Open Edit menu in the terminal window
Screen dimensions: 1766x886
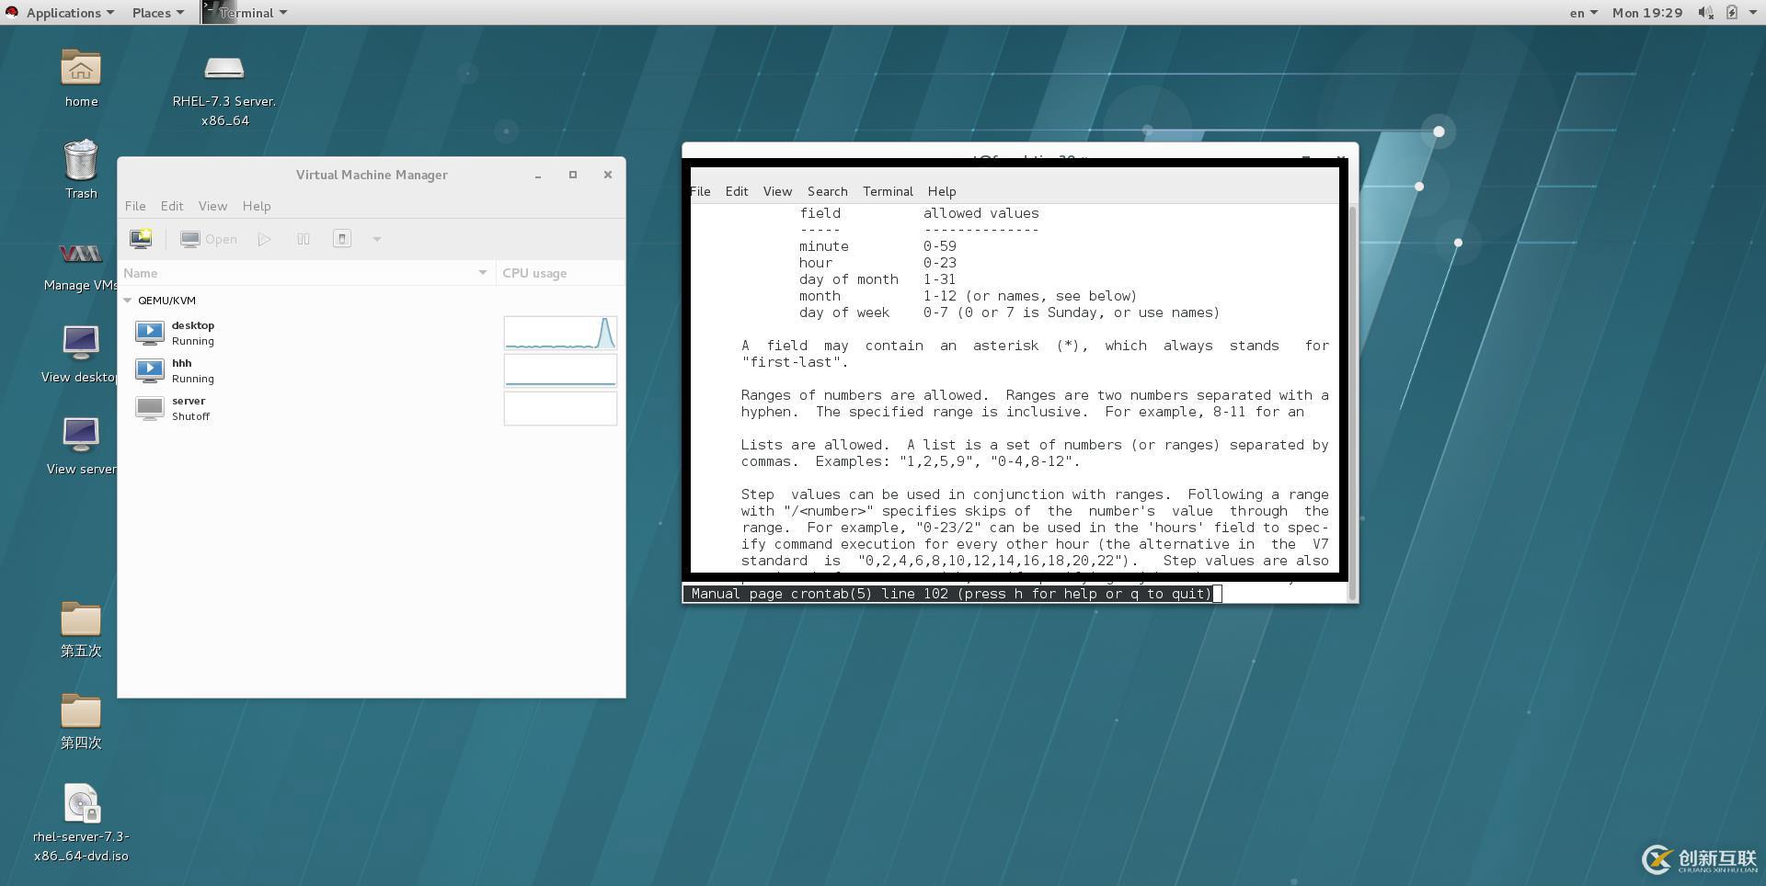737,191
